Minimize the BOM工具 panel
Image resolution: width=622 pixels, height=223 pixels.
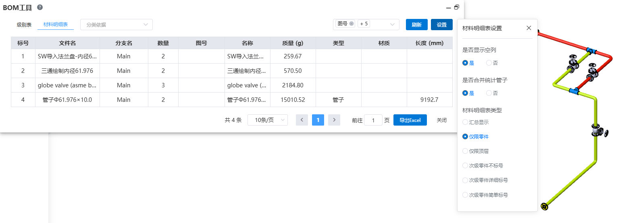pos(448,8)
